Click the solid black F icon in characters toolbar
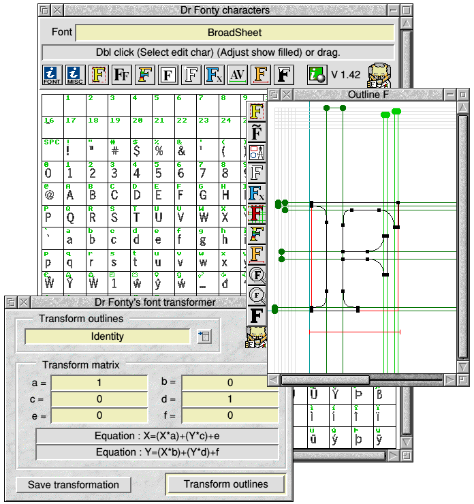The height and width of the screenshot is (504, 474). [283, 75]
